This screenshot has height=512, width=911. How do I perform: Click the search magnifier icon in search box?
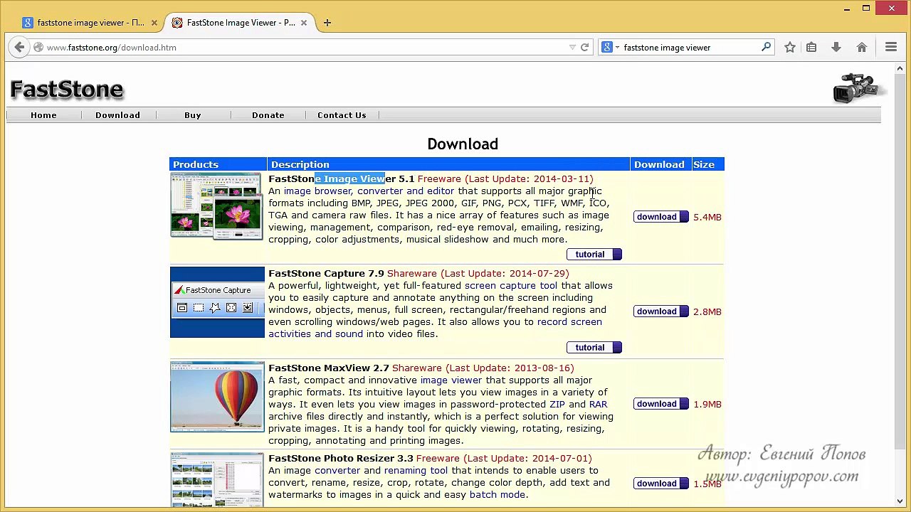pos(766,47)
